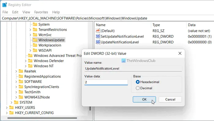Click the SetUpdateNotificationLevel DWORD icon
The image size is (214, 121).
[x=98, y=36]
